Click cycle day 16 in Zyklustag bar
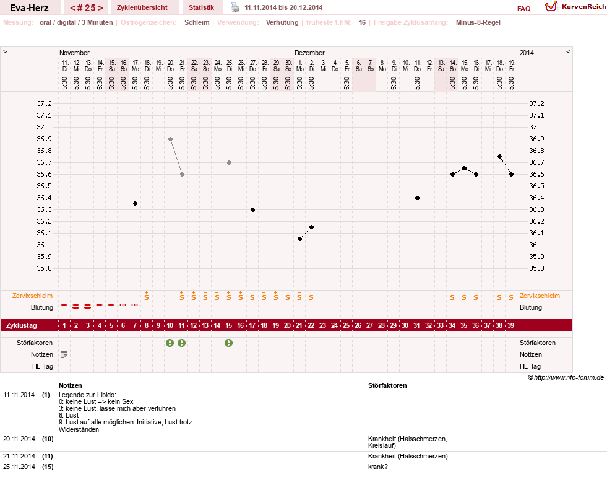This screenshot has width=607, height=500. click(241, 325)
